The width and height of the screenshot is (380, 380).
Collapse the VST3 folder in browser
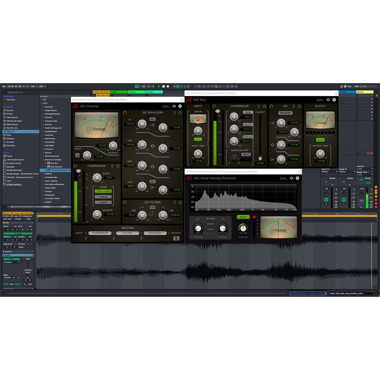click(41, 103)
